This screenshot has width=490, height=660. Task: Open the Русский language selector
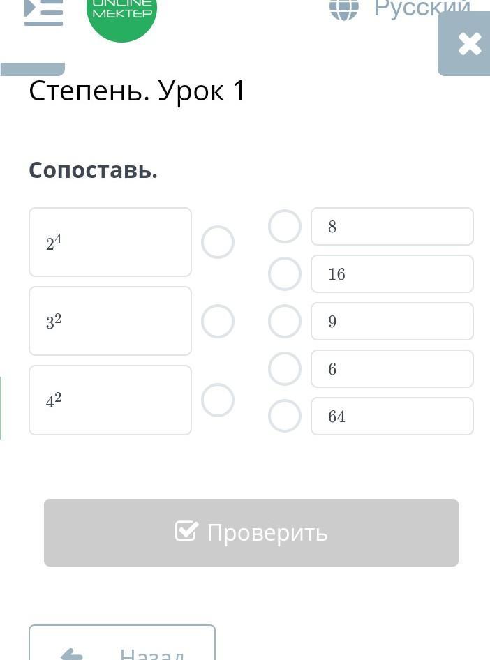point(422,8)
